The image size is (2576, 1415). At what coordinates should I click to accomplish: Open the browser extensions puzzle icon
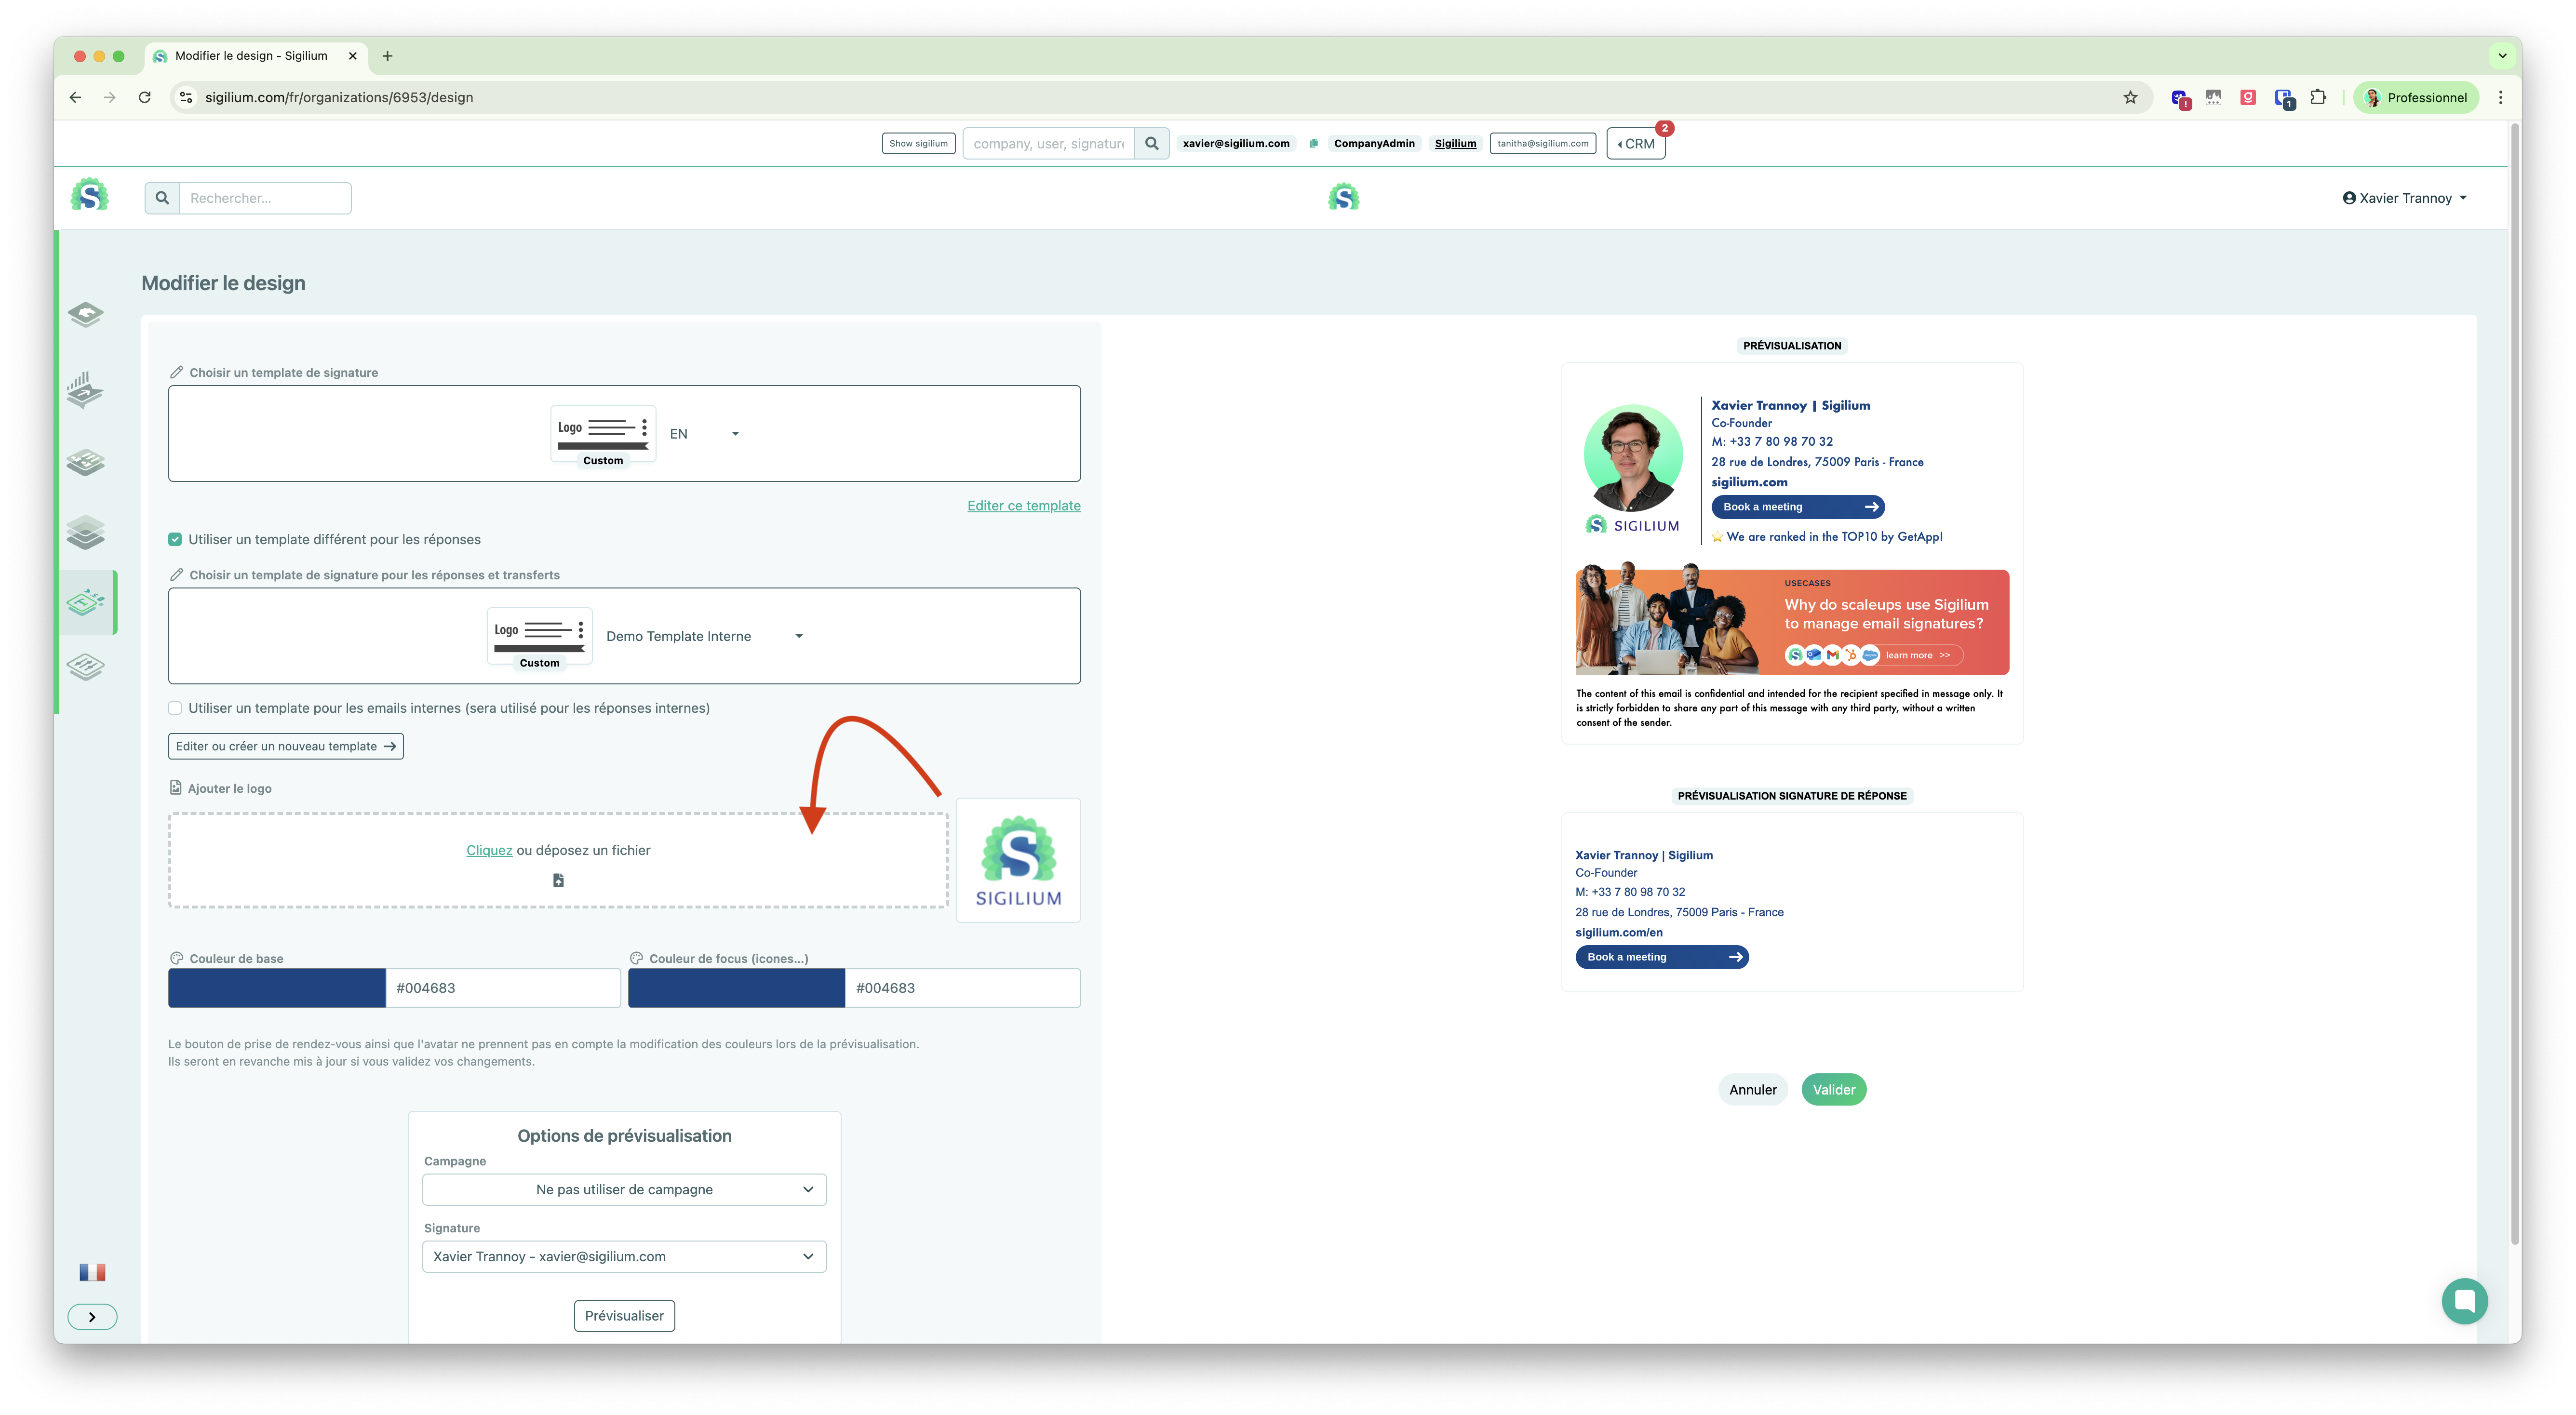coord(2317,97)
